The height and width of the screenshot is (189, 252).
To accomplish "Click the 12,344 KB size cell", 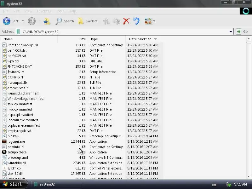I will point(78,141).
